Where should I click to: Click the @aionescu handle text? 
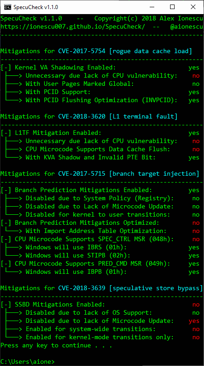tap(187, 27)
